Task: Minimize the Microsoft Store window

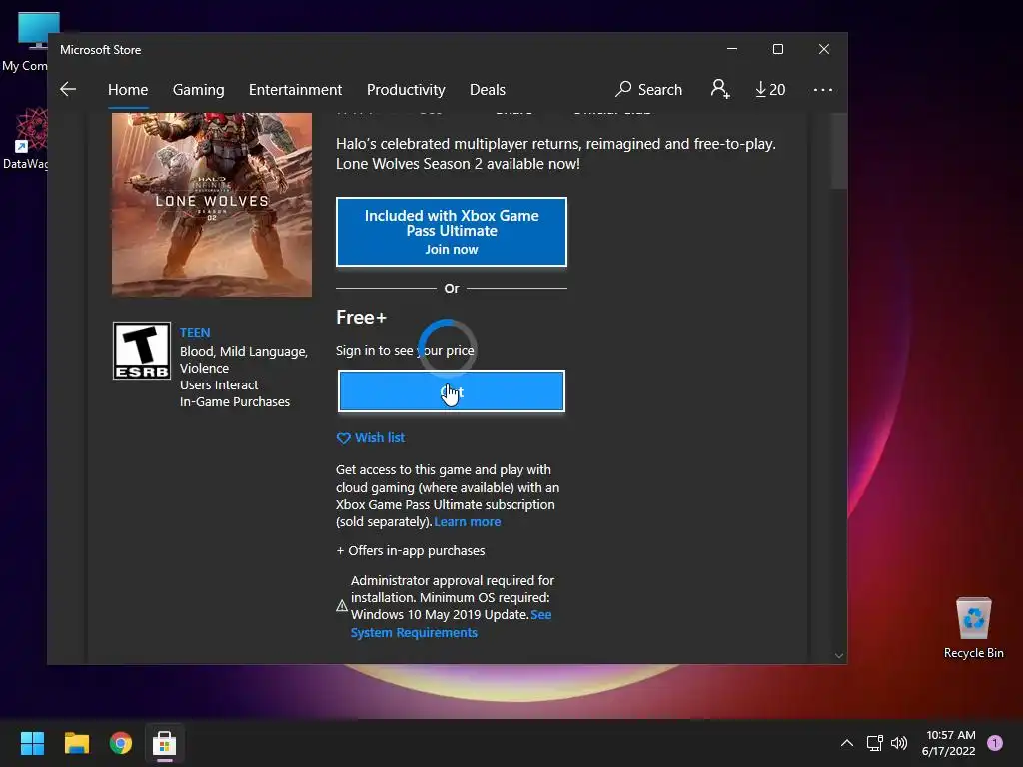Action: (x=732, y=49)
